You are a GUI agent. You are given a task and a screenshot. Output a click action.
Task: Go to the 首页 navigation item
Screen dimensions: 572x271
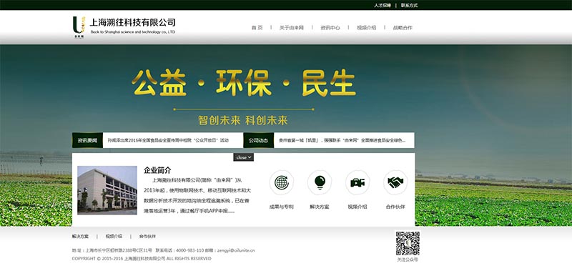(257, 28)
